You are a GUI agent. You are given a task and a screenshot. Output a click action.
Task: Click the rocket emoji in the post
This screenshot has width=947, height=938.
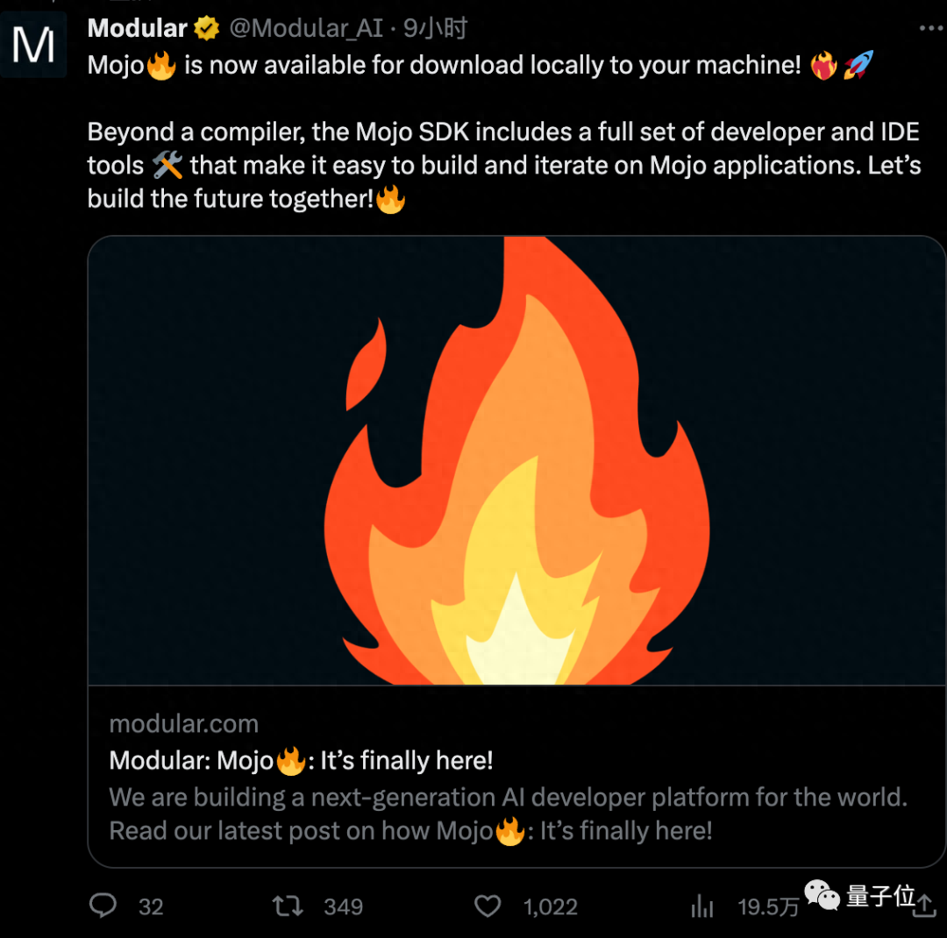[x=858, y=66]
